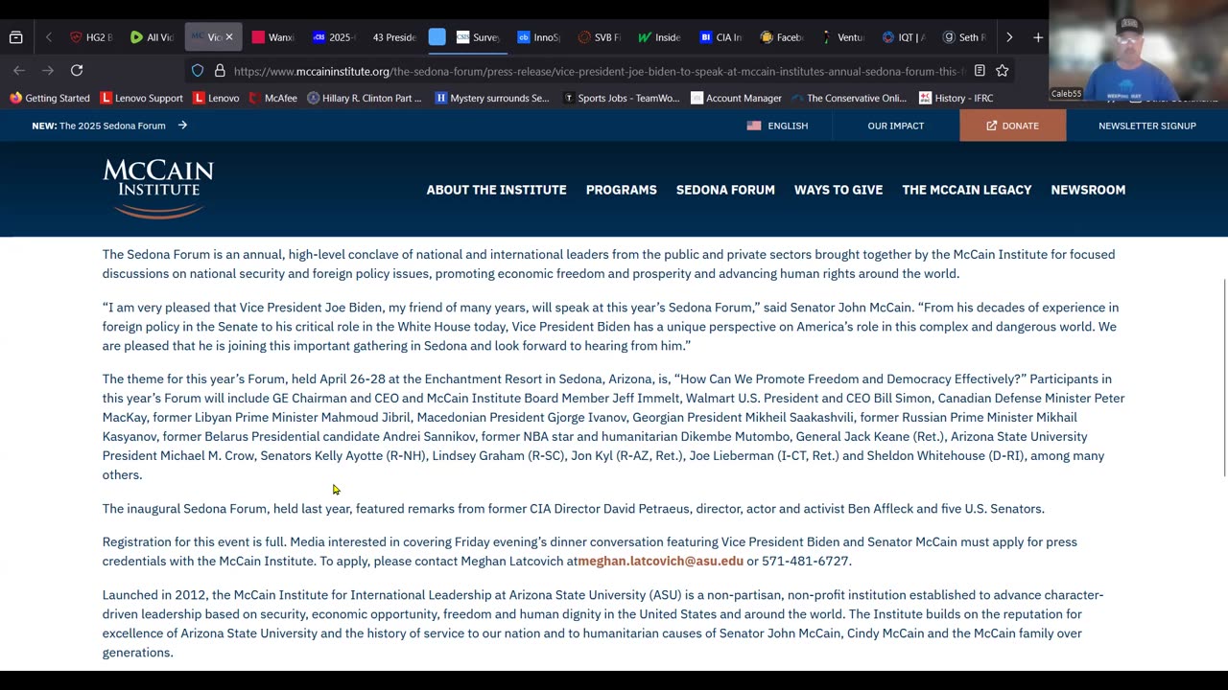1228x690 pixels.
Task: Switch to the Seth R tab
Action: point(963,37)
